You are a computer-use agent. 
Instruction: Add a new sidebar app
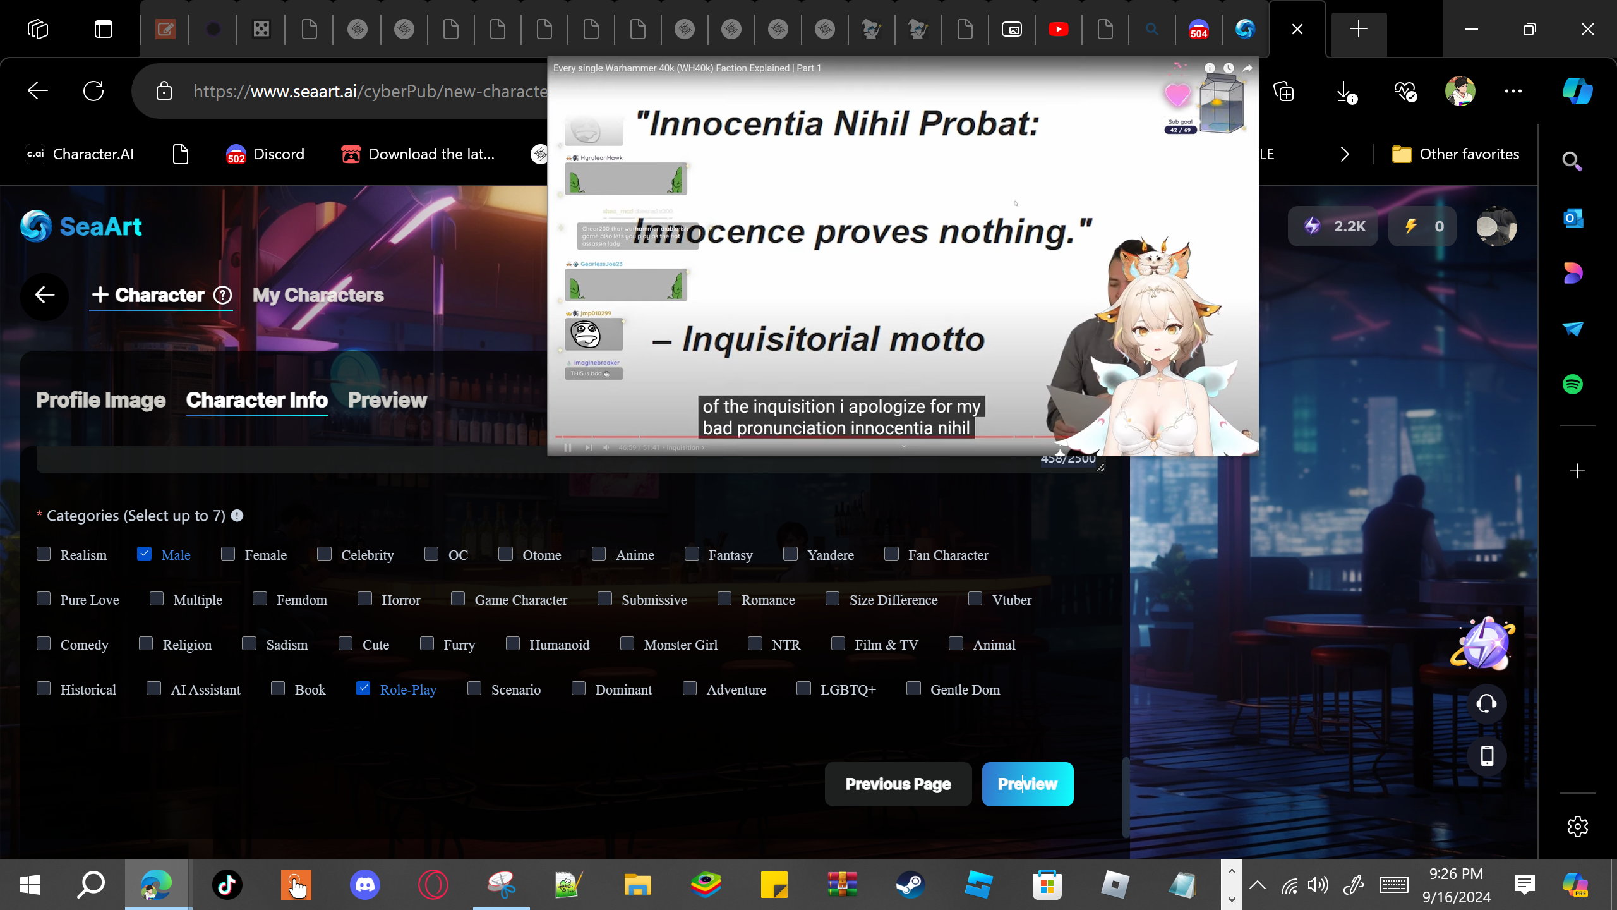[1577, 471]
